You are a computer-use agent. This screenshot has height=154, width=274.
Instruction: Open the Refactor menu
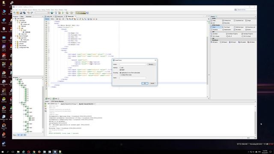[x=35, y=10]
